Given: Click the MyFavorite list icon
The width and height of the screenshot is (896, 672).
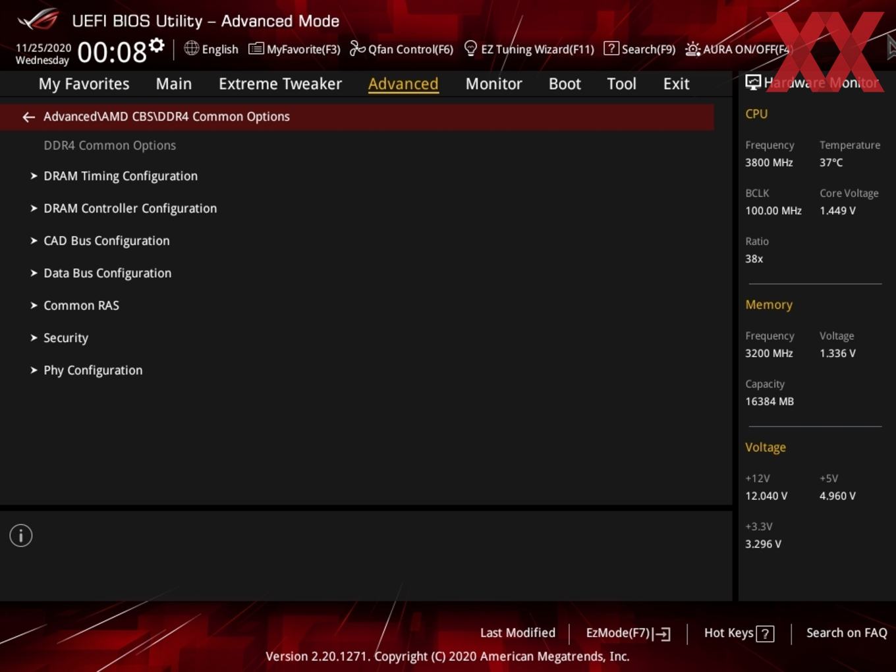Looking at the screenshot, I should click(x=256, y=49).
